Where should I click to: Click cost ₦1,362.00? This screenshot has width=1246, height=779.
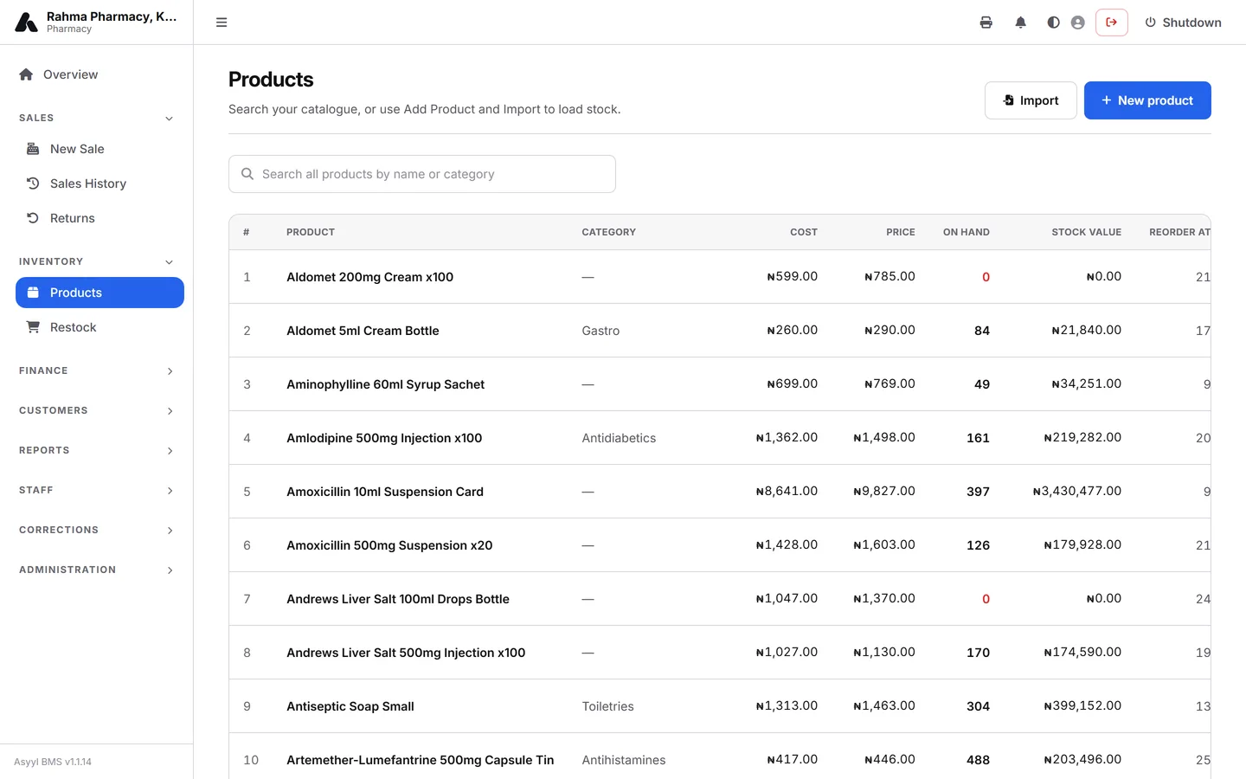(787, 438)
